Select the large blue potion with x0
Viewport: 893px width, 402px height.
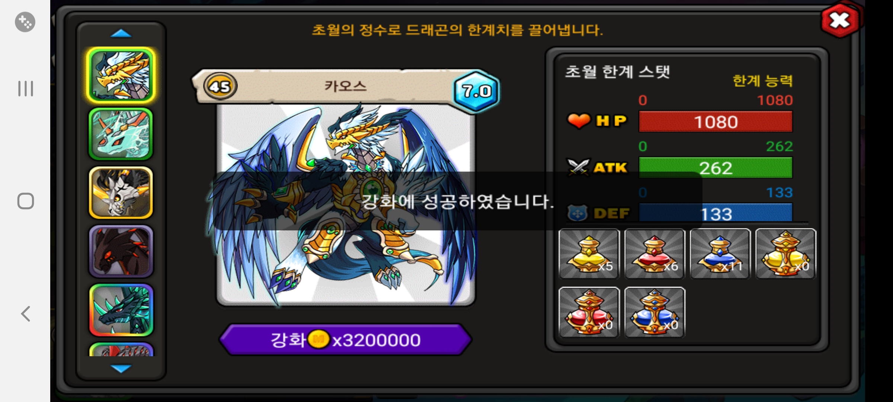coord(654,312)
